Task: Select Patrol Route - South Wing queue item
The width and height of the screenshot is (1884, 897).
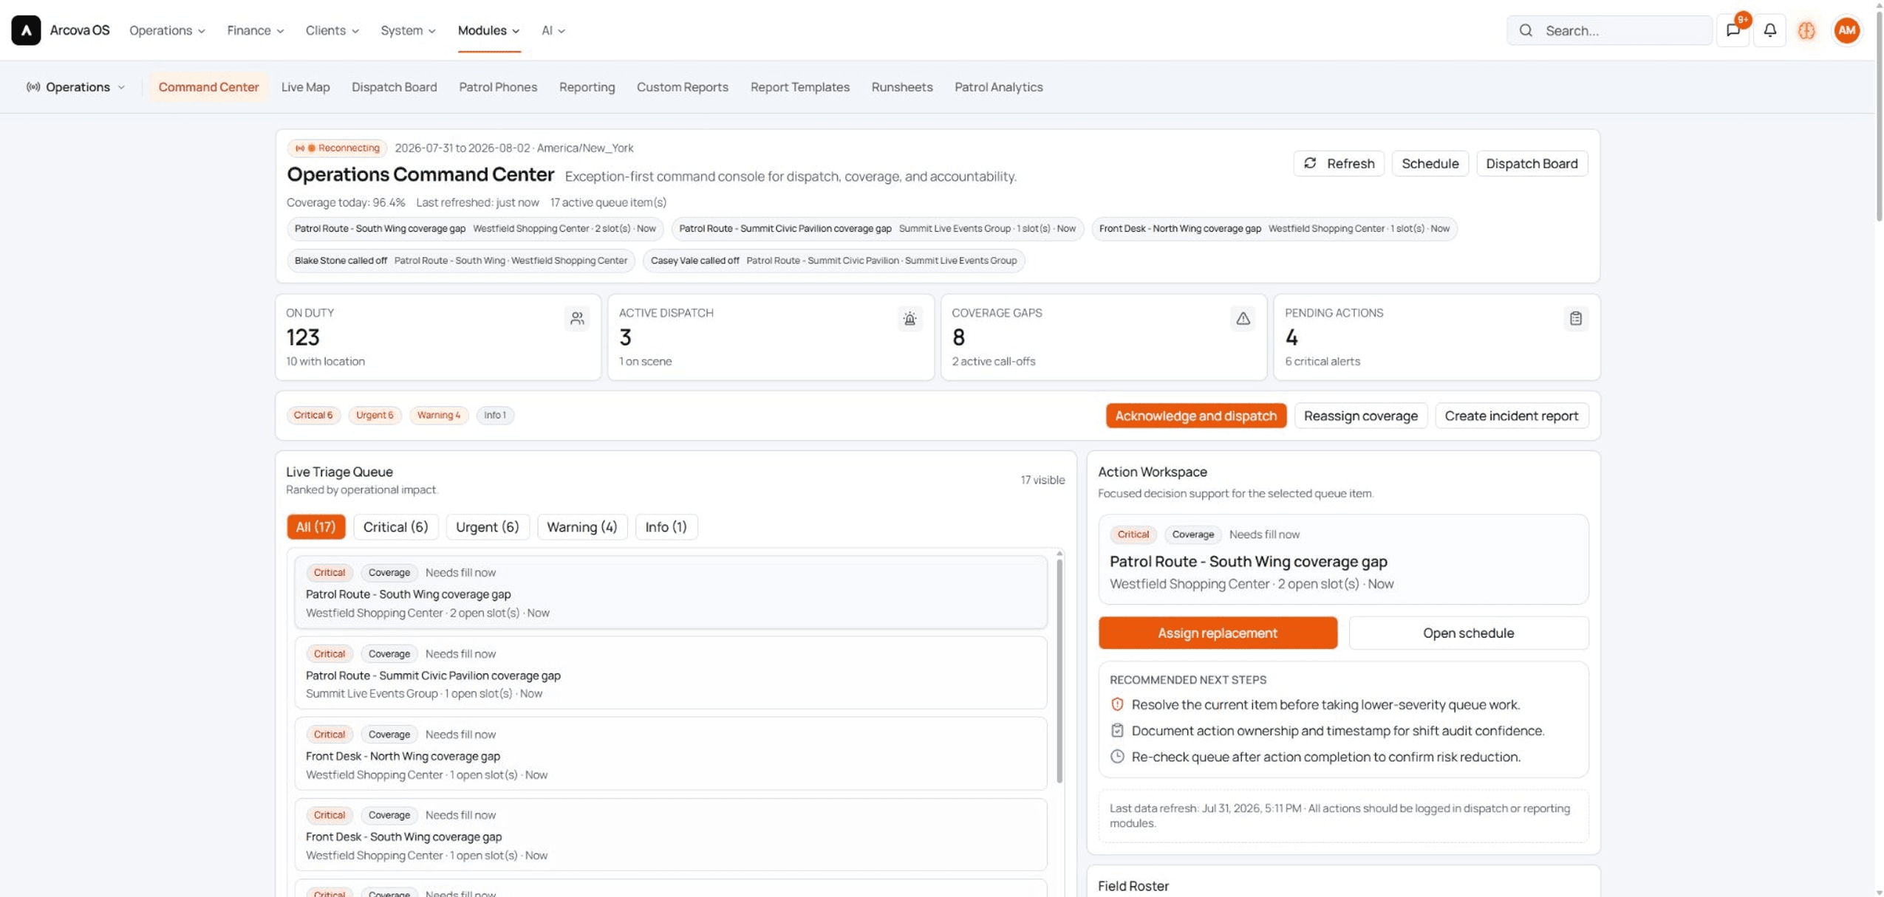Action: point(670,592)
